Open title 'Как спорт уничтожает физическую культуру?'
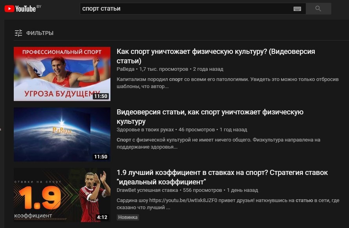This screenshot has height=228, width=349. 216,56
